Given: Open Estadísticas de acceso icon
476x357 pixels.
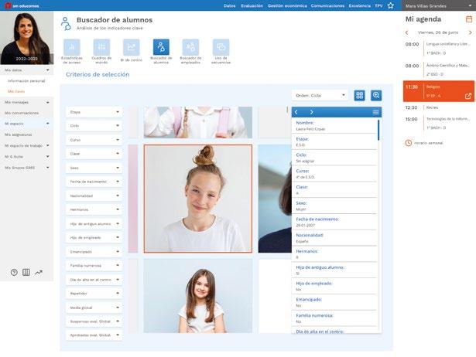Looking at the screenshot, I should (x=72, y=47).
